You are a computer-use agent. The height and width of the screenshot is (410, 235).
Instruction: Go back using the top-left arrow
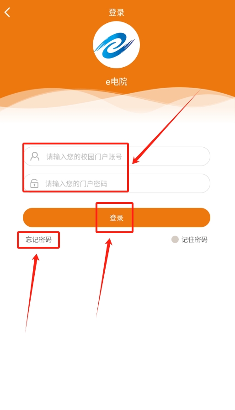tap(7, 12)
